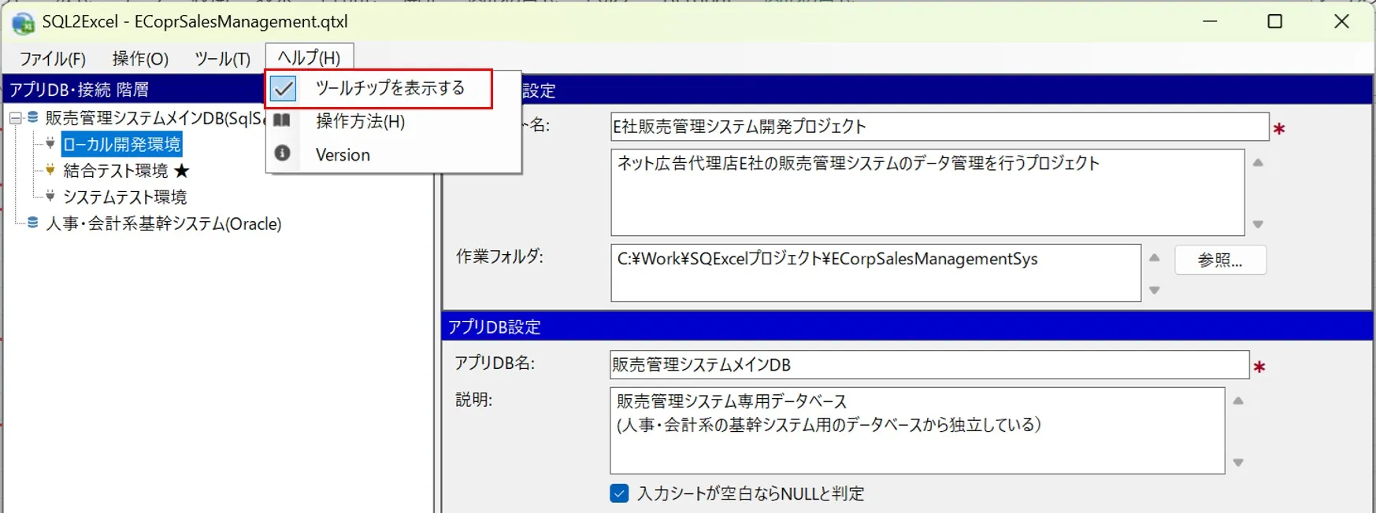Open the ツール(T) menu
Screen dimensions: 1376x513
(x=222, y=59)
